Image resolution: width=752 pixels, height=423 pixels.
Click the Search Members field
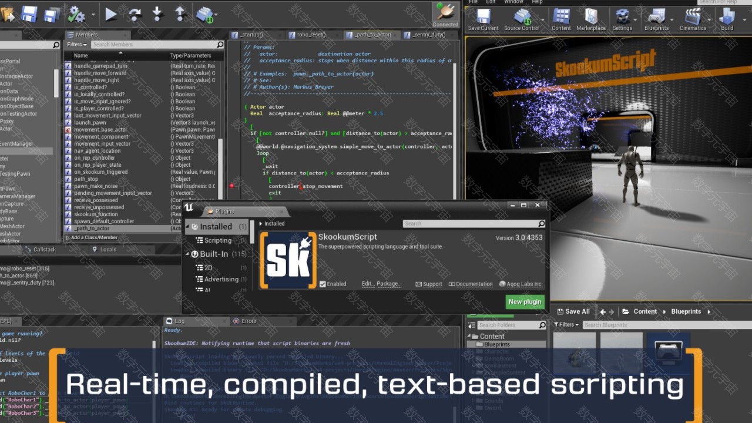point(153,45)
